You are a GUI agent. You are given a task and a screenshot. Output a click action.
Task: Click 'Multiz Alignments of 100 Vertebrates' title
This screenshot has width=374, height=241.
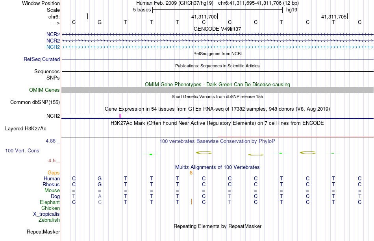pos(217,167)
